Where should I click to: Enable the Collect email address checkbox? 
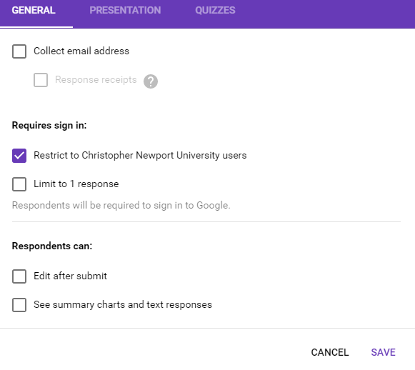(x=19, y=51)
